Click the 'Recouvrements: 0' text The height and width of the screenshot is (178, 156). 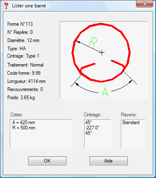point(25,89)
